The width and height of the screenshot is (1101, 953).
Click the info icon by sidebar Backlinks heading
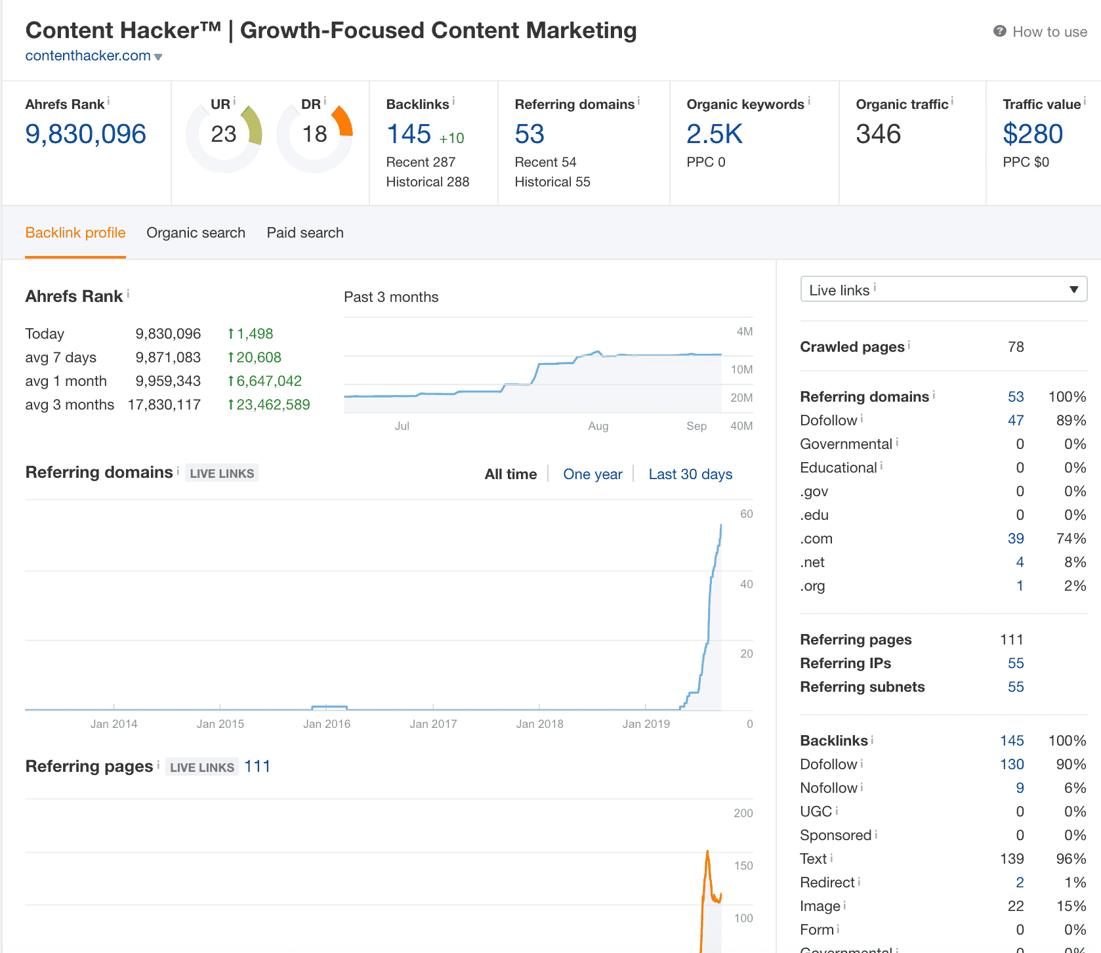point(872,740)
